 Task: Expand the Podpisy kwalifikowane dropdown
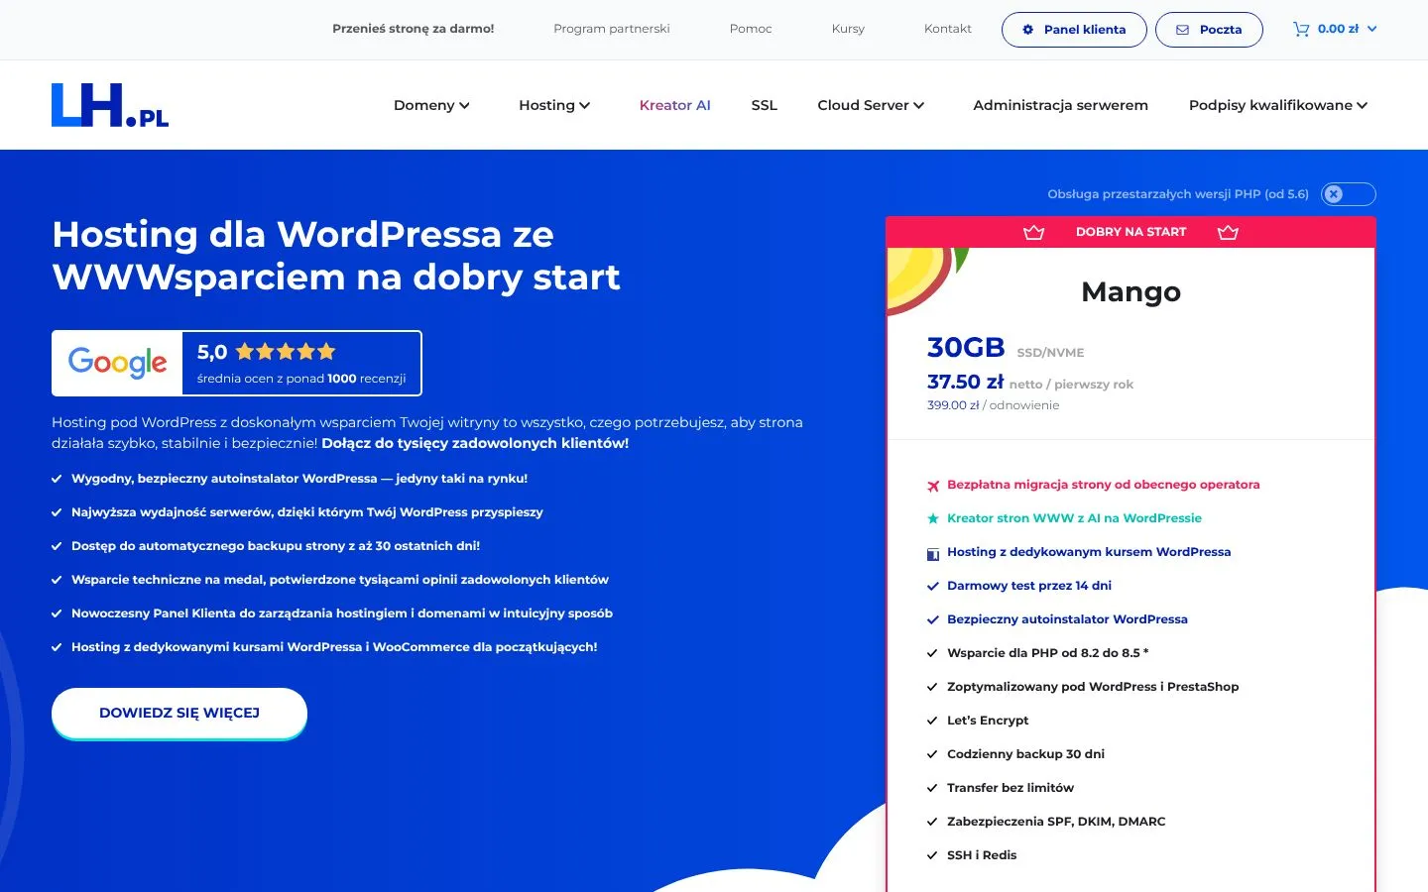click(1278, 105)
